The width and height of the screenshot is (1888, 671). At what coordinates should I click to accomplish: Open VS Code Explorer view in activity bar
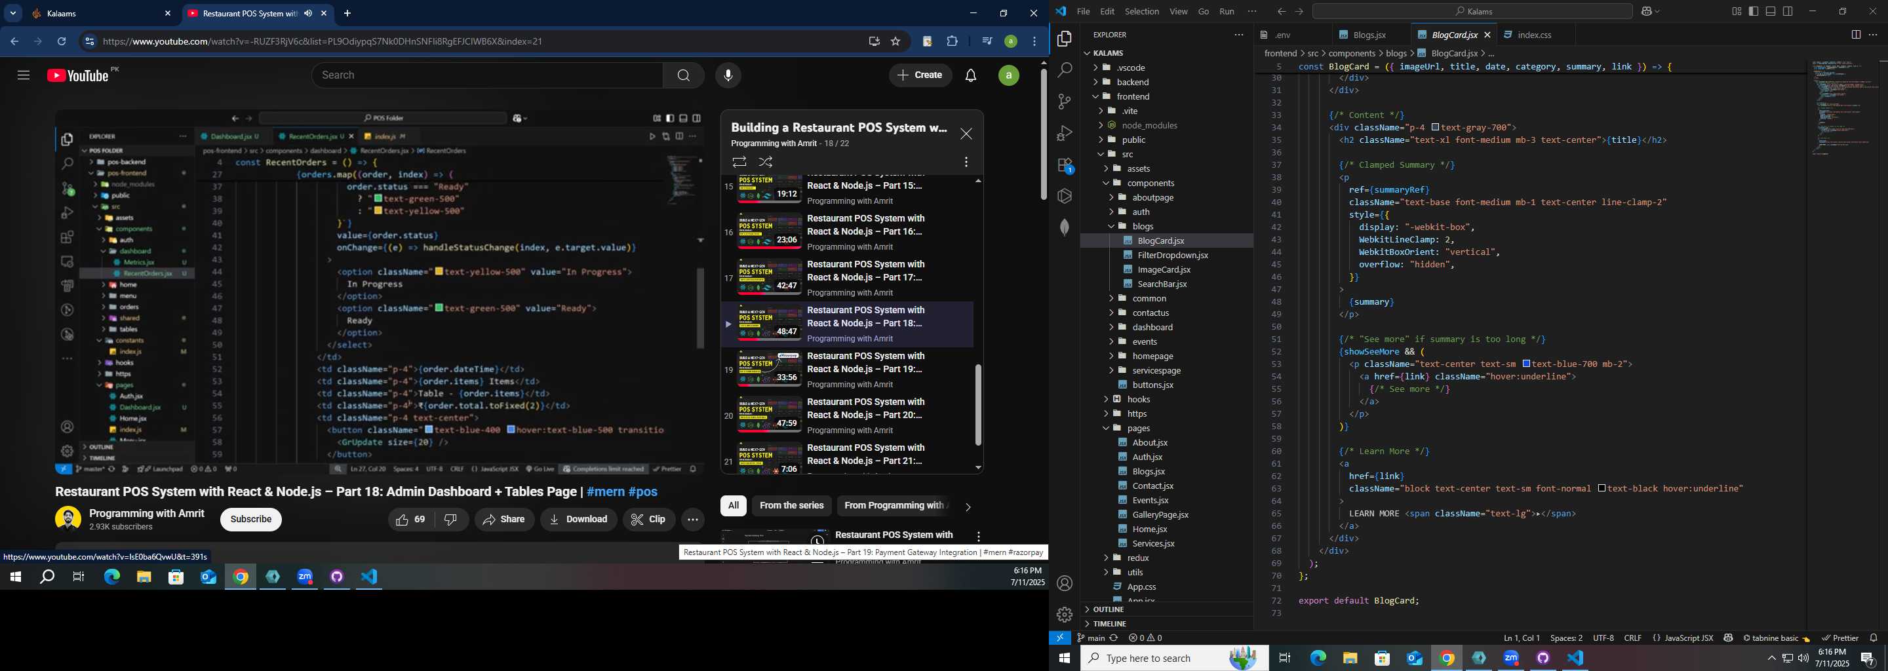1065,39
